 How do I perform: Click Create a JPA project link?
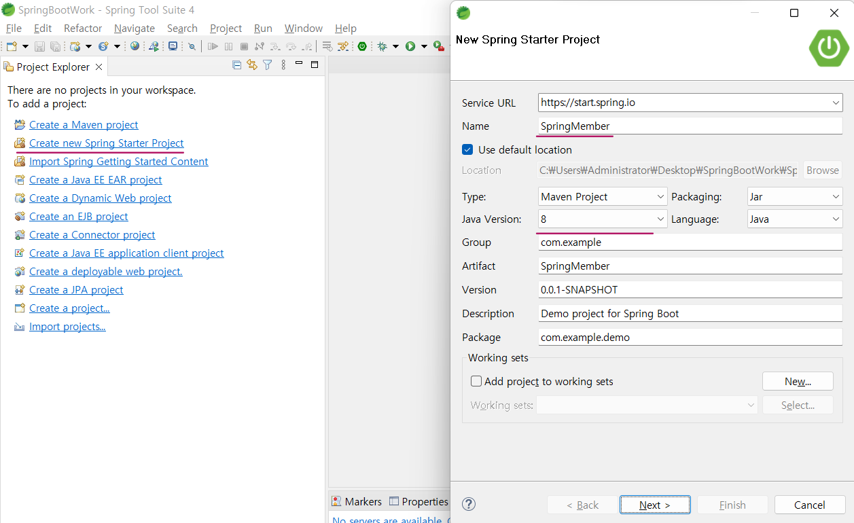[76, 289]
